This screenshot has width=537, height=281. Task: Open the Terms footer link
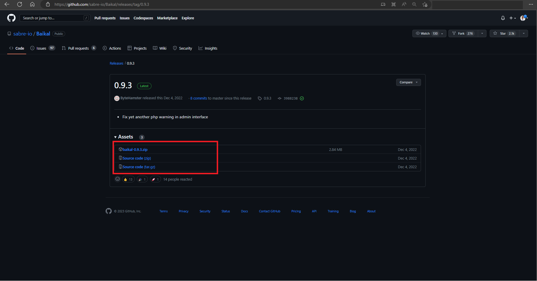coord(164,211)
